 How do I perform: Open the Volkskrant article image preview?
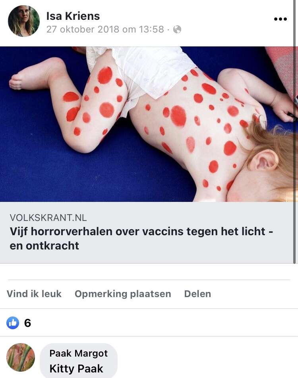click(x=147, y=124)
